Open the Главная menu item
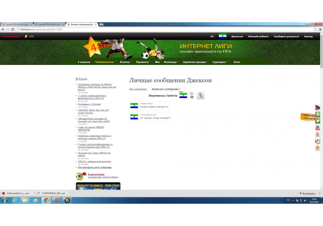 [x=84, y=62]
